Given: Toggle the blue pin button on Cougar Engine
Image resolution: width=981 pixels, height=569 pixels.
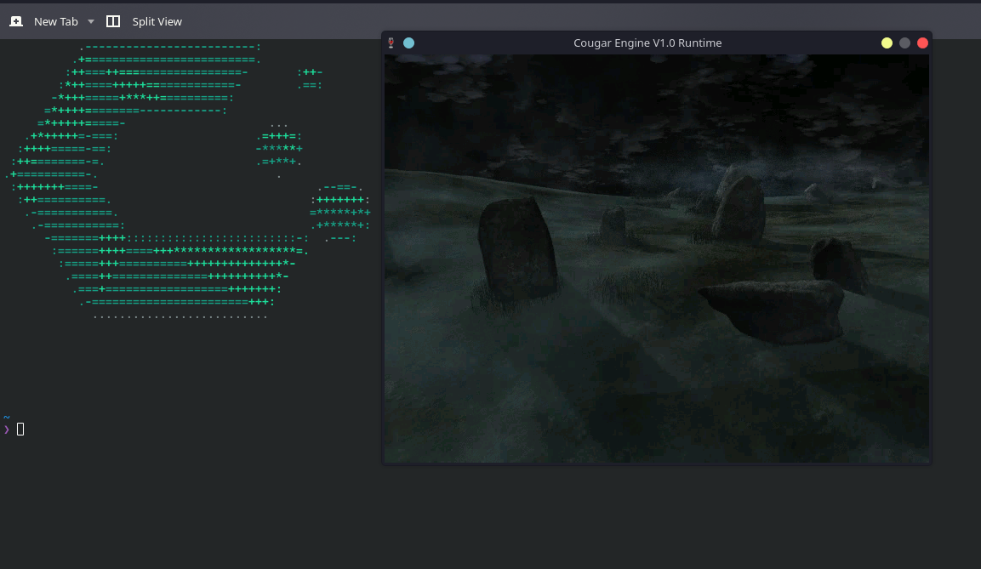Looking at the screenshot, I should tap(408, 43).
